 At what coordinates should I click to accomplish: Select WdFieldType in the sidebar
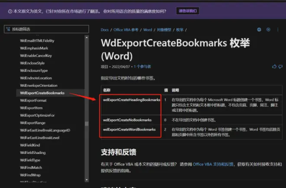(x=30, y=160)
